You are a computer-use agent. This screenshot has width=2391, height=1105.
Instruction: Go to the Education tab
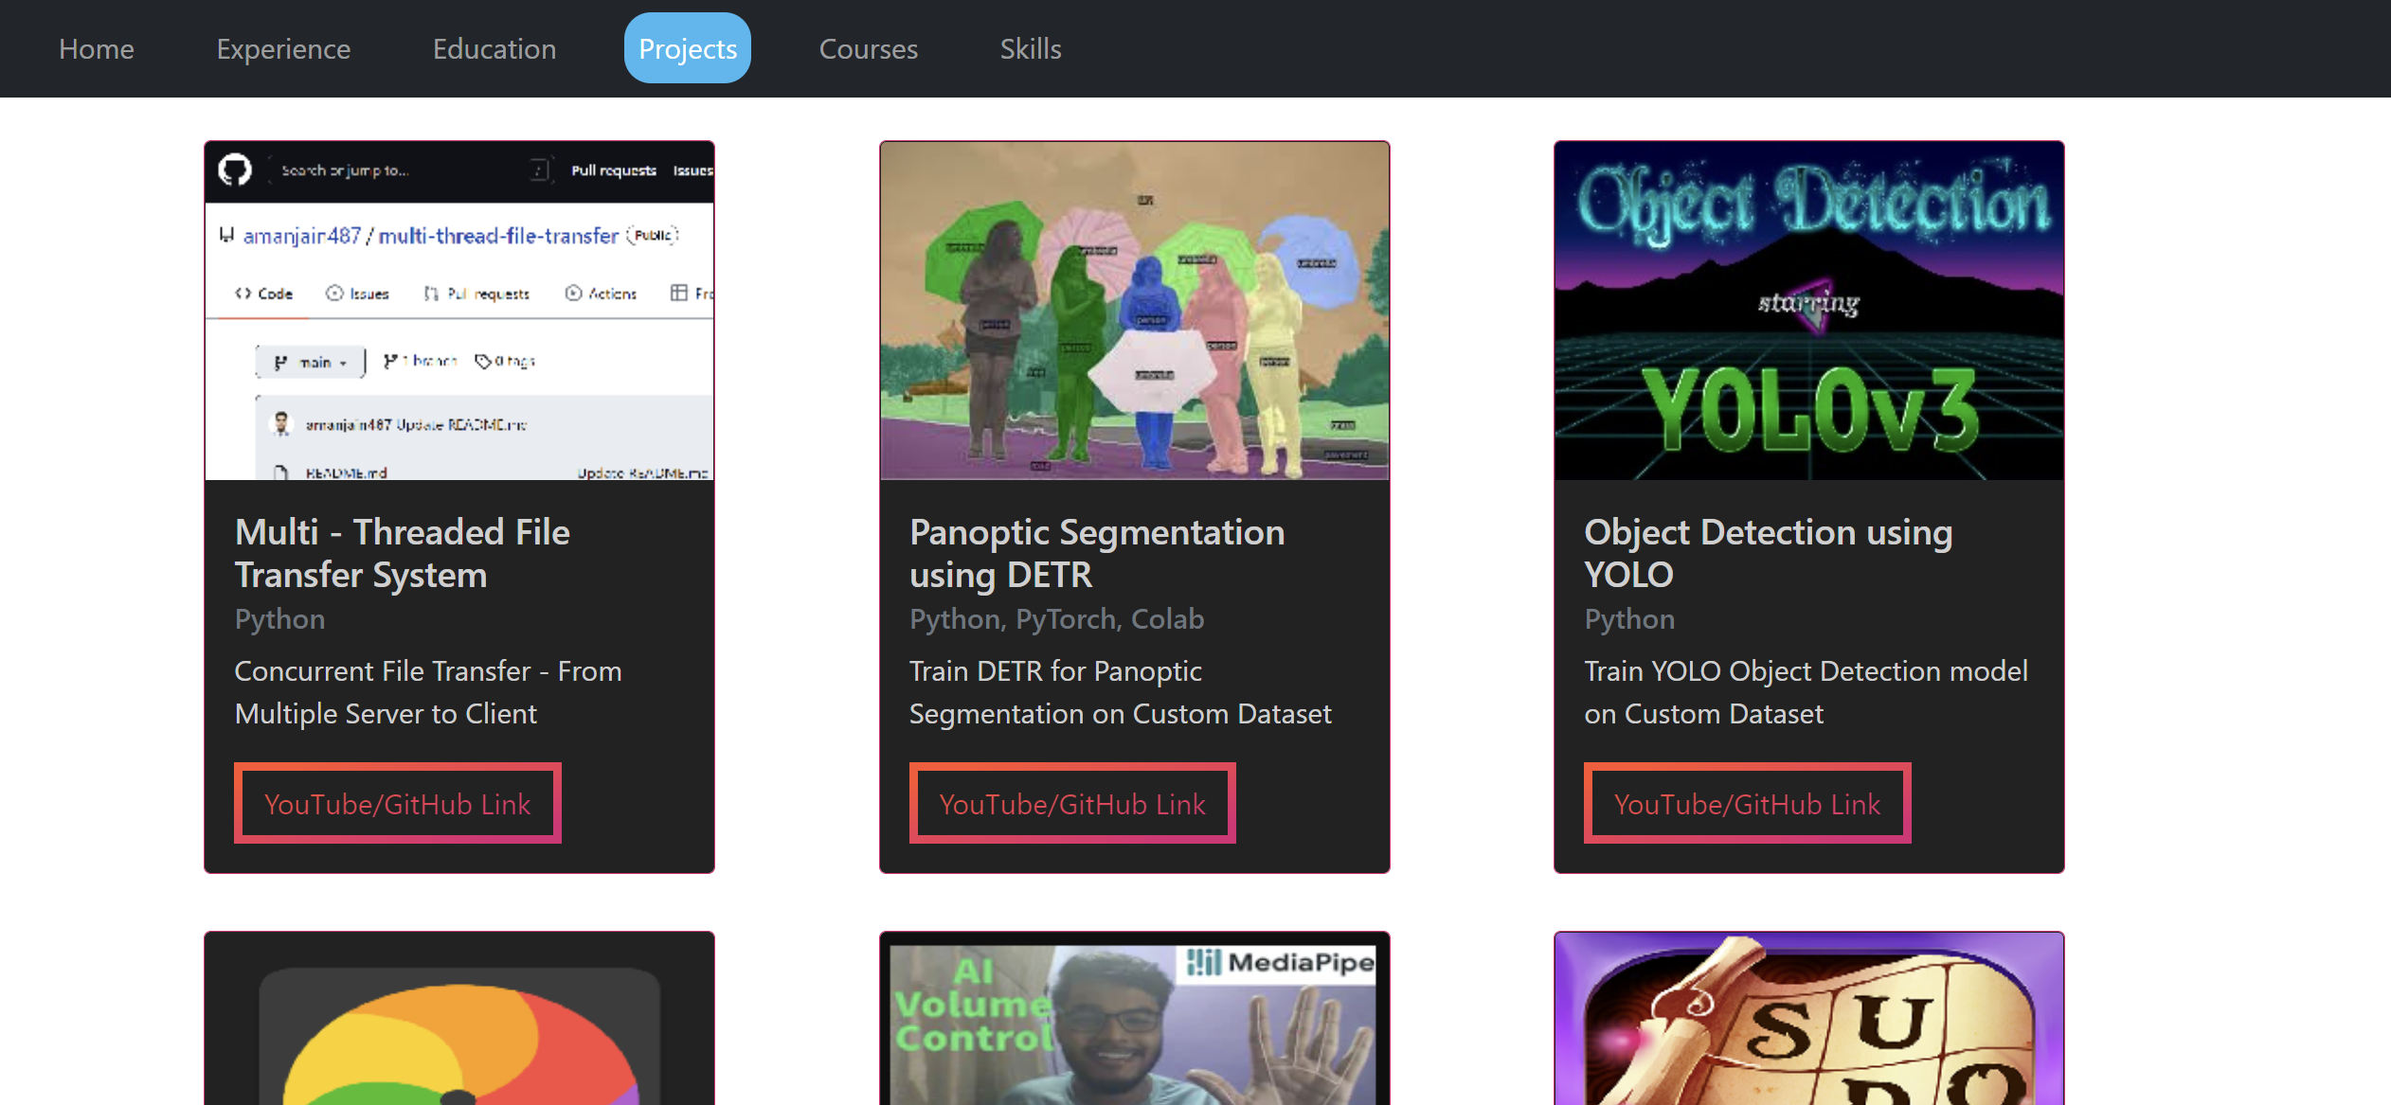click(x=494, y=48)
